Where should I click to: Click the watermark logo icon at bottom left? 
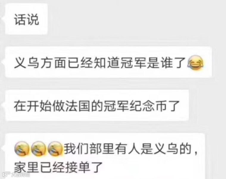[6, 175]
